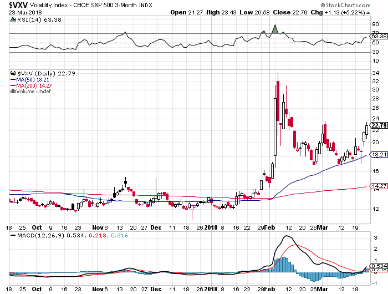The image size is (388, 294).
Task: Click the 18.21 MA(50) axis tag
Action: click(379, 155)
